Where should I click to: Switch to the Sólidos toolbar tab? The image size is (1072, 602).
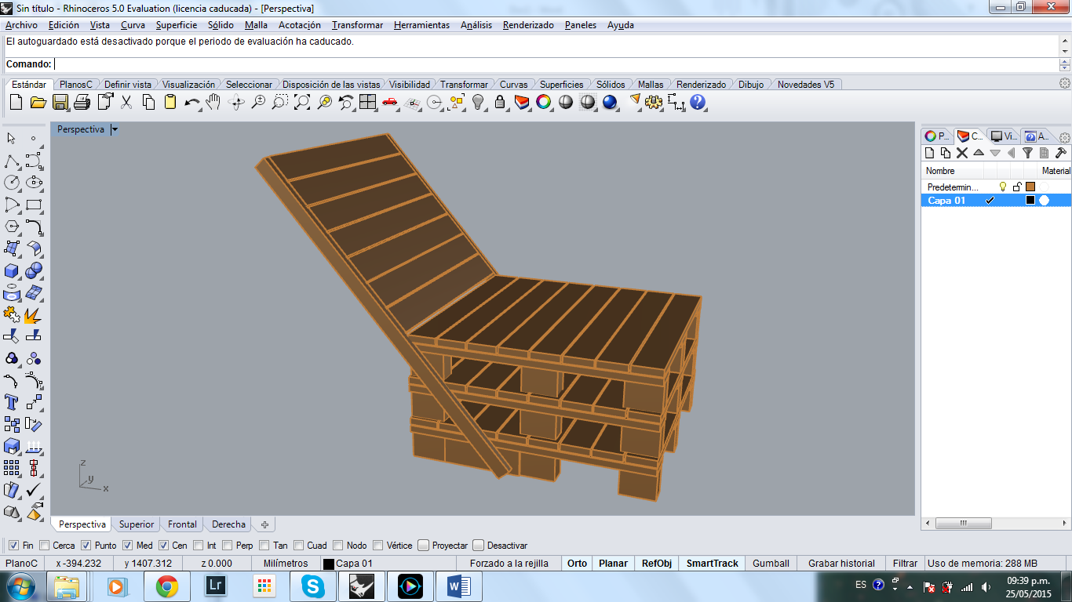click(611, 85)
